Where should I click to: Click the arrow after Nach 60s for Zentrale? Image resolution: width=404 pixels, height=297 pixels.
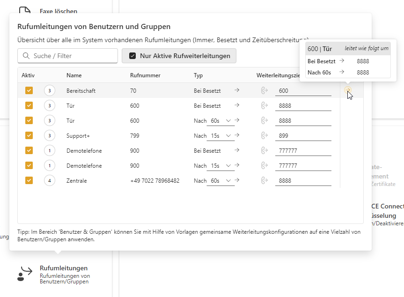[x=237, y=180]
